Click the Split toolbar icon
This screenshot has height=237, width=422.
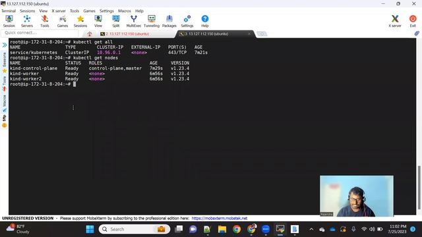click(x=116, y=21)
